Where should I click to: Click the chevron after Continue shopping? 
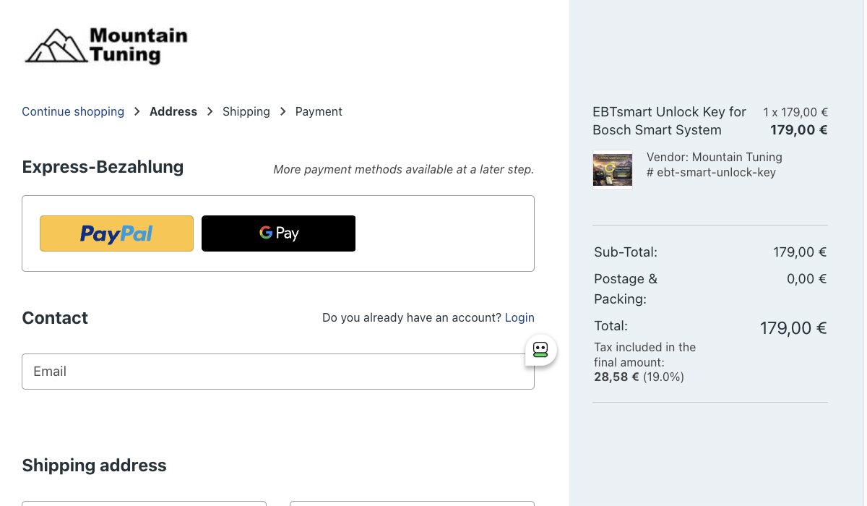click(137, 111)
